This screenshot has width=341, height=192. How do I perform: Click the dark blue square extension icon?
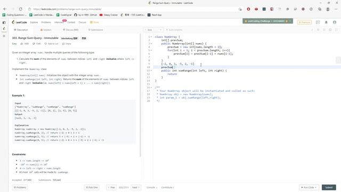pyautogui.click(x=264, y=9)
